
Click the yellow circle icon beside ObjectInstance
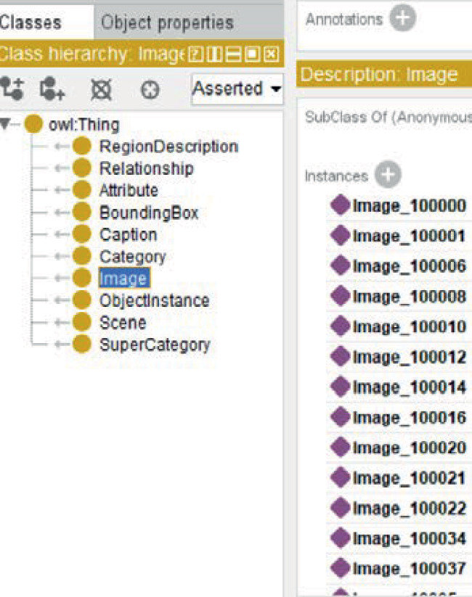81,300
